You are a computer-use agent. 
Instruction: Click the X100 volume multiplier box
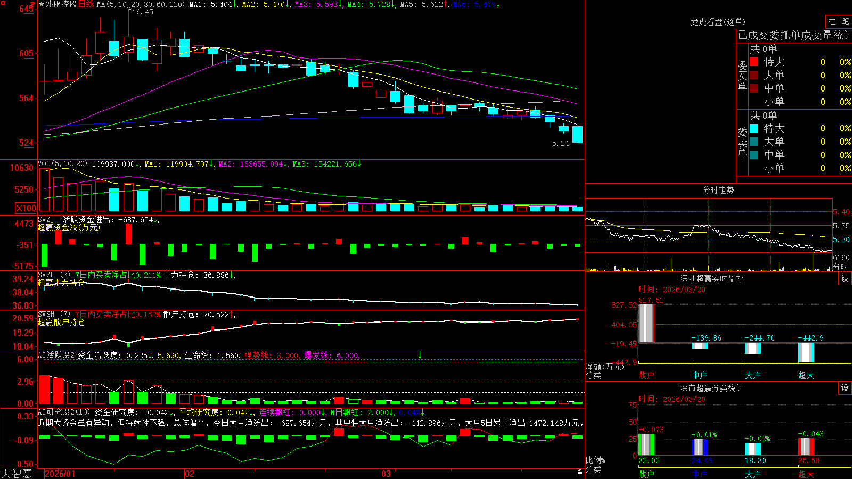26,208
